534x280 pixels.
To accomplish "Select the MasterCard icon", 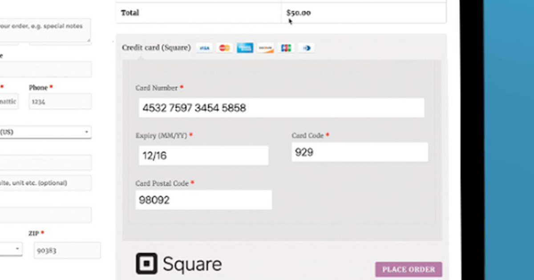I will pyautogui.click(x=224, y=48).
